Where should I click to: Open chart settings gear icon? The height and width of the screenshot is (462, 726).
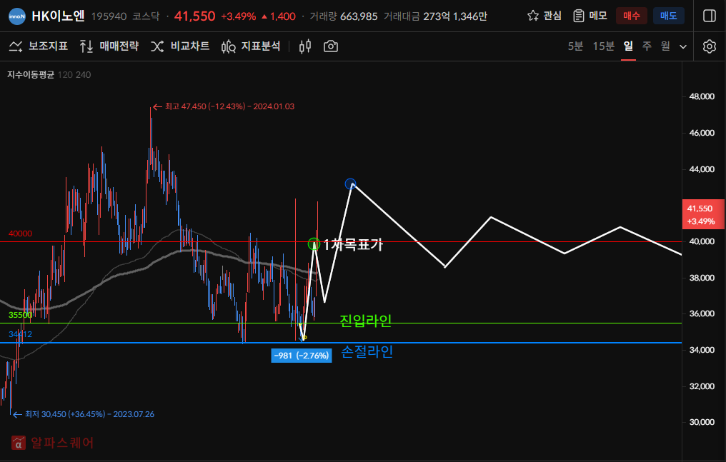710,46
